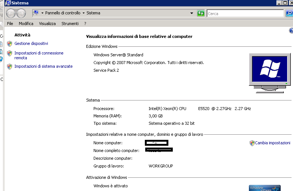Viewport: 293px width, 191px height.
Task: Open the File menu
Action: click(x=10, y=24)
